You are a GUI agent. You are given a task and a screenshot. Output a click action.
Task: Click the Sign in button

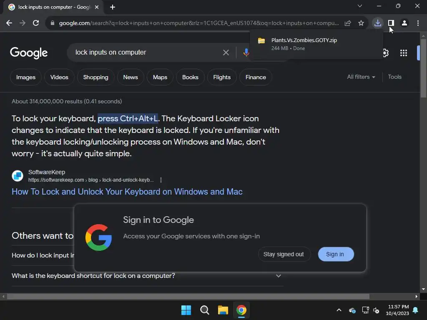point(336,255)
